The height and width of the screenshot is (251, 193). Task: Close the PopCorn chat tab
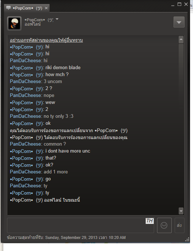[46, 8]
